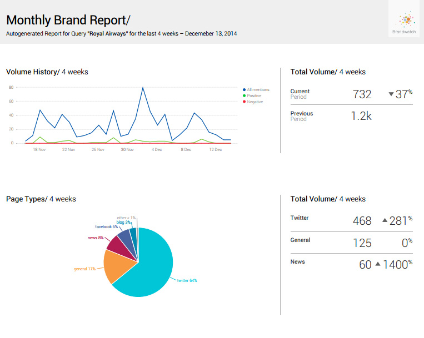Click the News row label

[297, 262]
